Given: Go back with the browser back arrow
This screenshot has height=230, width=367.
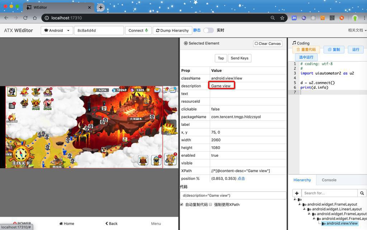Looking at the screenshot, I should [x=6, y=18].
